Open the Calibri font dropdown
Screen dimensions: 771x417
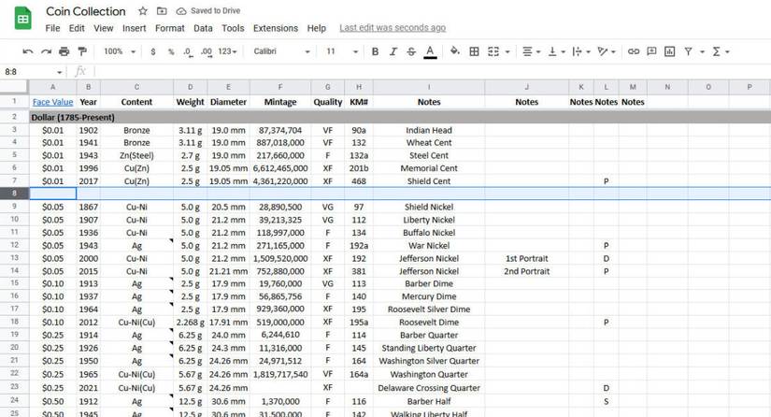point(281,51)
